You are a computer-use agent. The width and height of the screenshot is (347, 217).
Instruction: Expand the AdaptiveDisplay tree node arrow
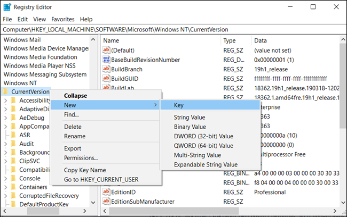tap(6, 109)
